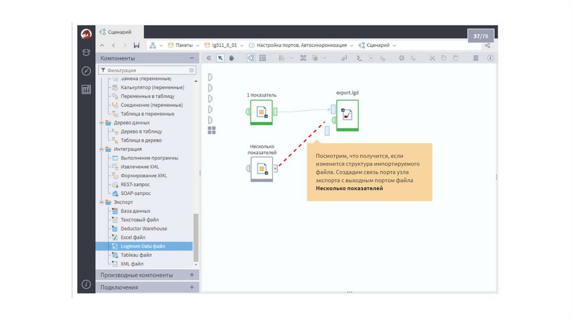
Task: Click the save diskette icon in toolbar
Action: pyautogui.click(x=137, y=45)
